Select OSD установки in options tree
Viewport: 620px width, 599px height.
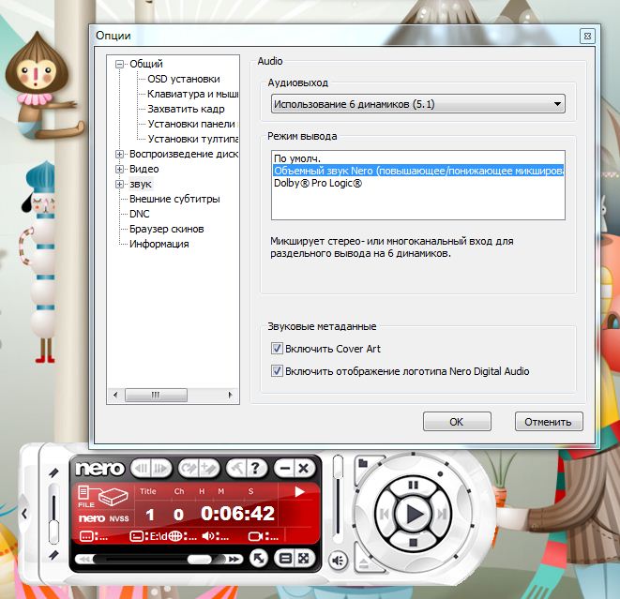(x=184, y=79)
